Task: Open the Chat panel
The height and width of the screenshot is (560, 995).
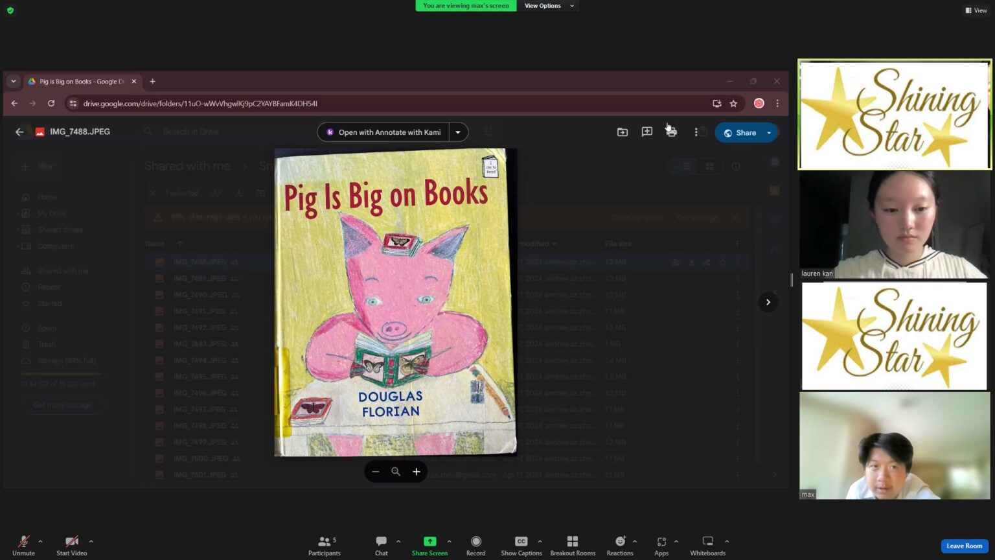Action: (381, 545)
